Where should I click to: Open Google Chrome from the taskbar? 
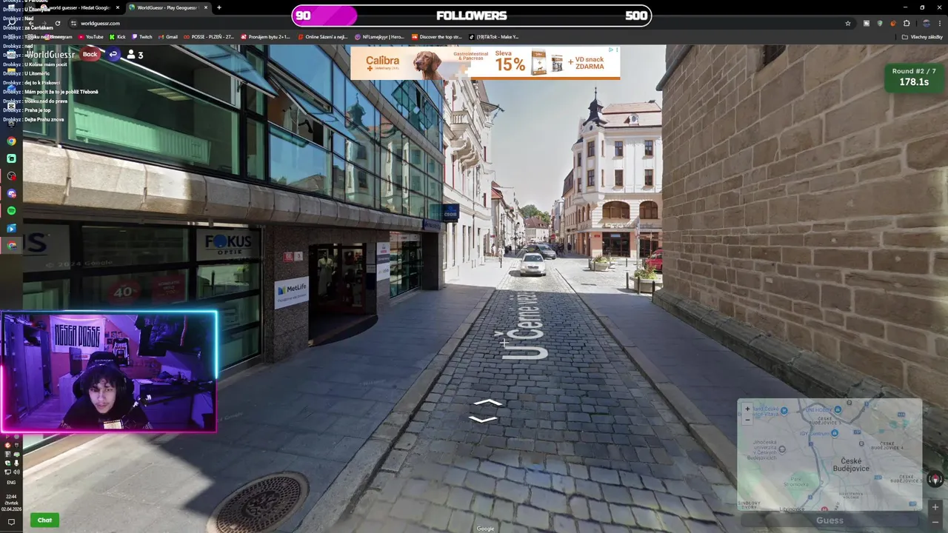pos(11,141)
